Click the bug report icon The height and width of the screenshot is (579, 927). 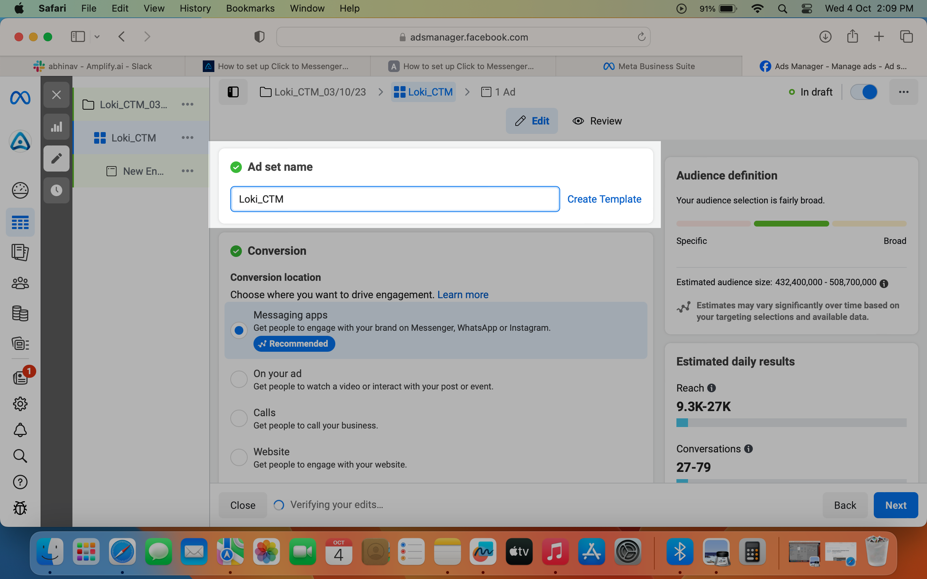(20, 508)
